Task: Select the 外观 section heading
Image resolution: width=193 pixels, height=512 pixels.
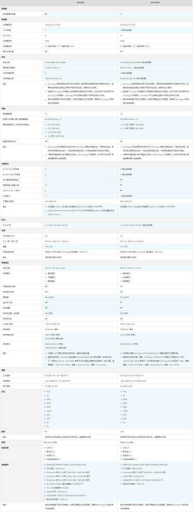Action: point(3,230)
